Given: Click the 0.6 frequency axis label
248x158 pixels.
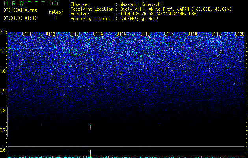Looking at the screenshot, I should coord(4,150).
